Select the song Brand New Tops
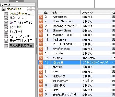 [63, 21]
